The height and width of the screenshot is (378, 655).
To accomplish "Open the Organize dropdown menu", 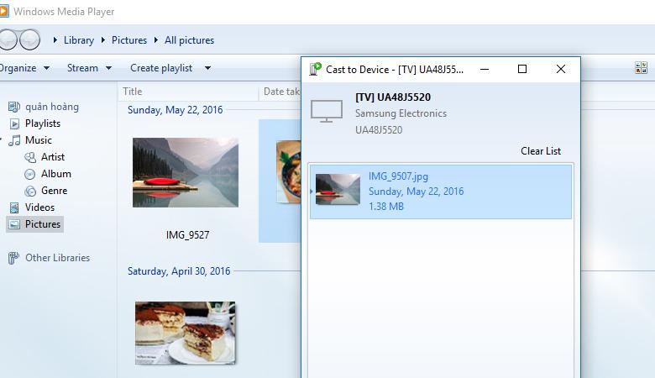I will tap(24, 68).
